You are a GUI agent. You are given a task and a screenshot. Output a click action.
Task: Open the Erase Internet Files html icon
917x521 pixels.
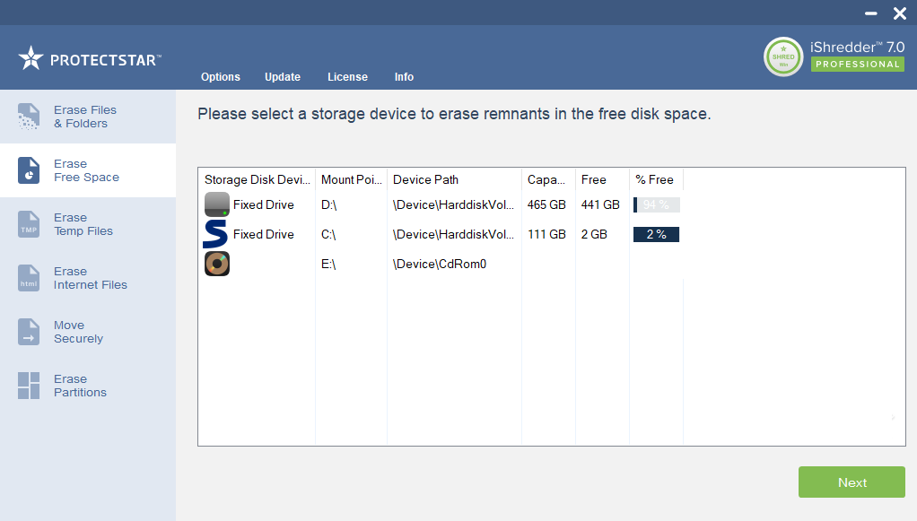29,278
